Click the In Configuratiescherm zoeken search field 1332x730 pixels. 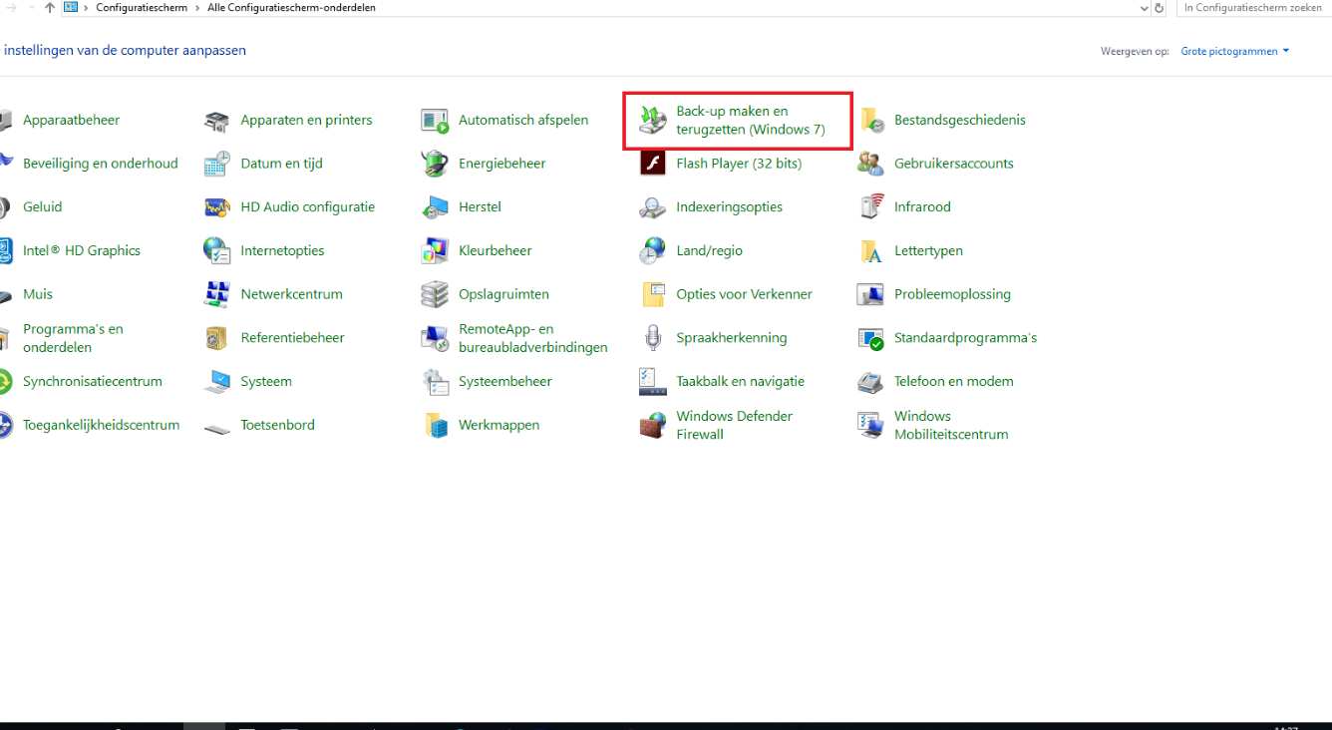click(1254, 7)
